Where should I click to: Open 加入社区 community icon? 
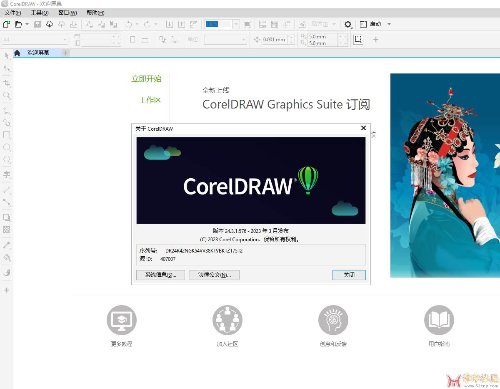(x=227, y=321)
